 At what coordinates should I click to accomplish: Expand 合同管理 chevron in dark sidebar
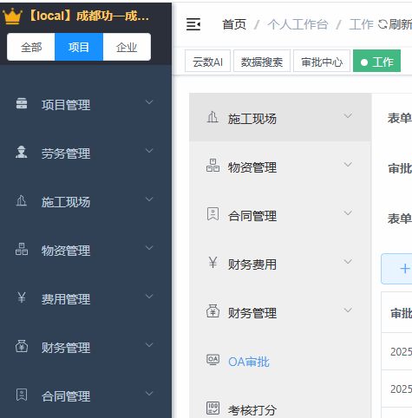point(149,394)
